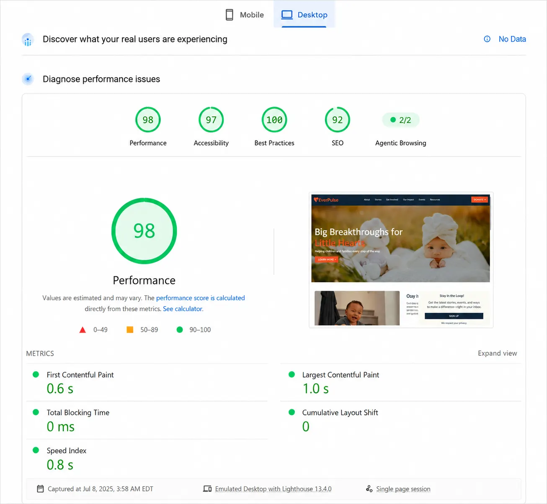Click the real users experience chart icon
The height and width of the screenshot is (504, 547).
[28, 40]
